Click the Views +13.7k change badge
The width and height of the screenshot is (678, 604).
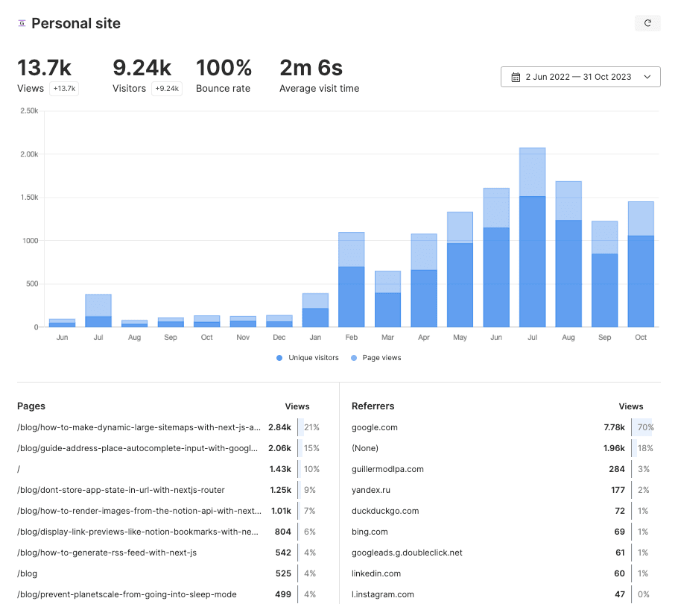click(64, 89)
